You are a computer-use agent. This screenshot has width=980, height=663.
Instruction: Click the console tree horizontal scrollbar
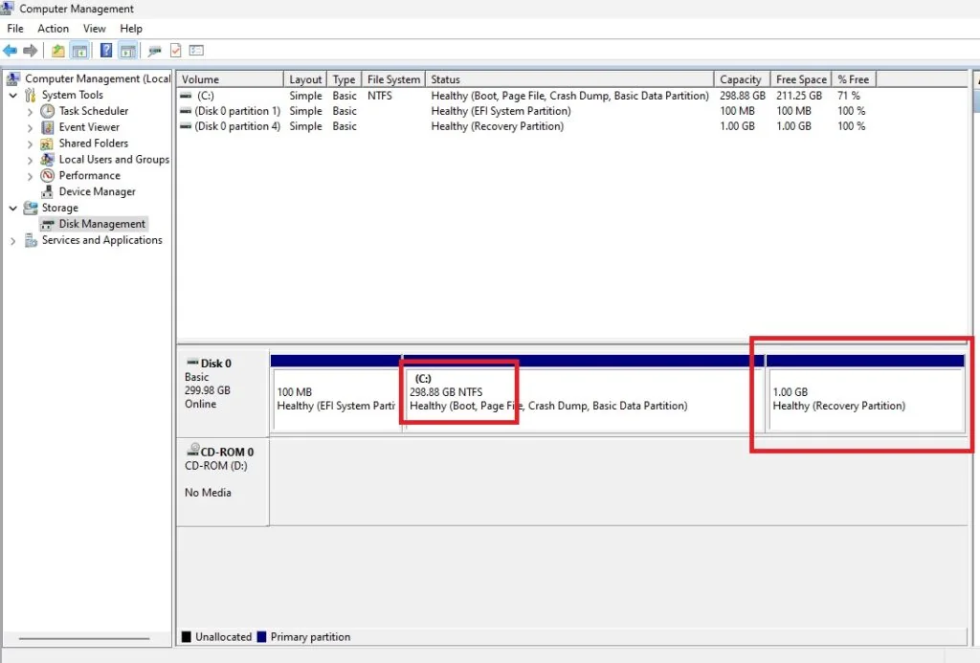pyautogui.click(x=84, y=639)
